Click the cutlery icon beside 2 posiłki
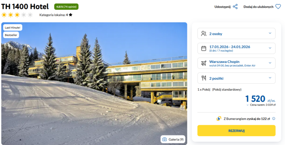285x145 pixels. pos(203,78)
